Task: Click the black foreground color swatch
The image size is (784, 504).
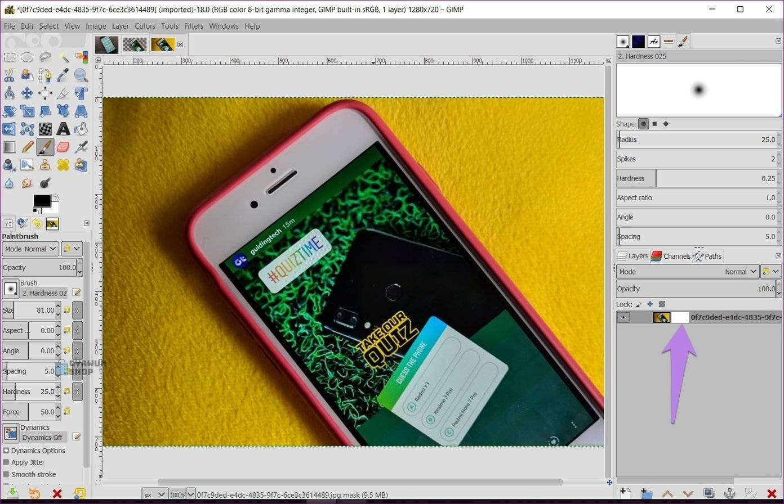Action: (41, 201)
